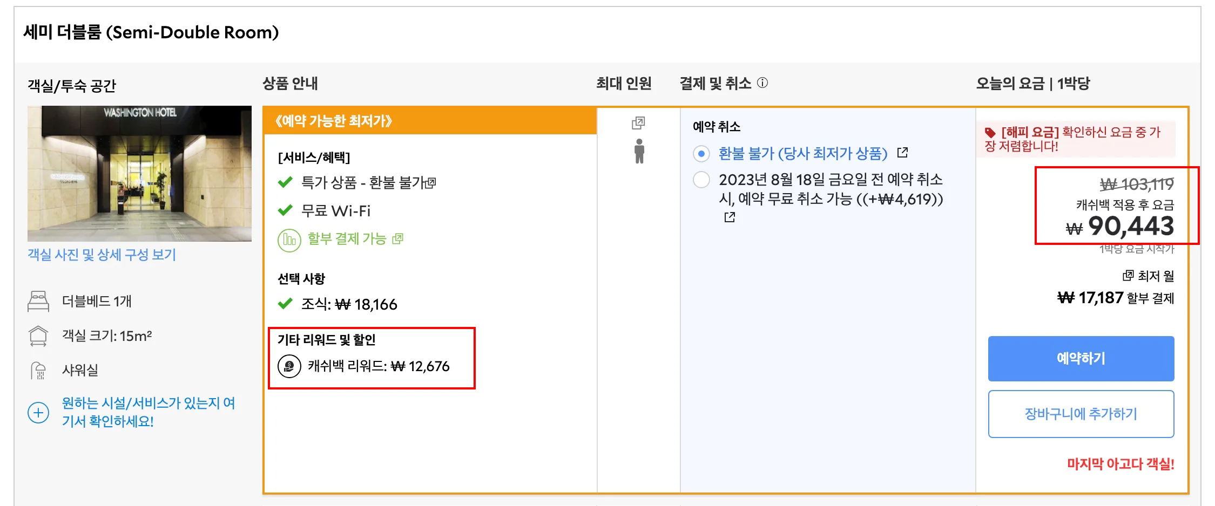Open '객실 사진 및 상세 구성 보기' link
This screenshot has height=506, width=1215.
[102, 256]
